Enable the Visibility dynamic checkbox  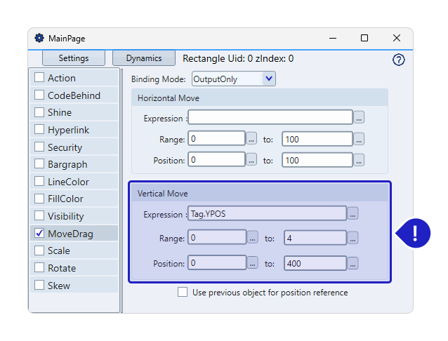coord(39,216)
